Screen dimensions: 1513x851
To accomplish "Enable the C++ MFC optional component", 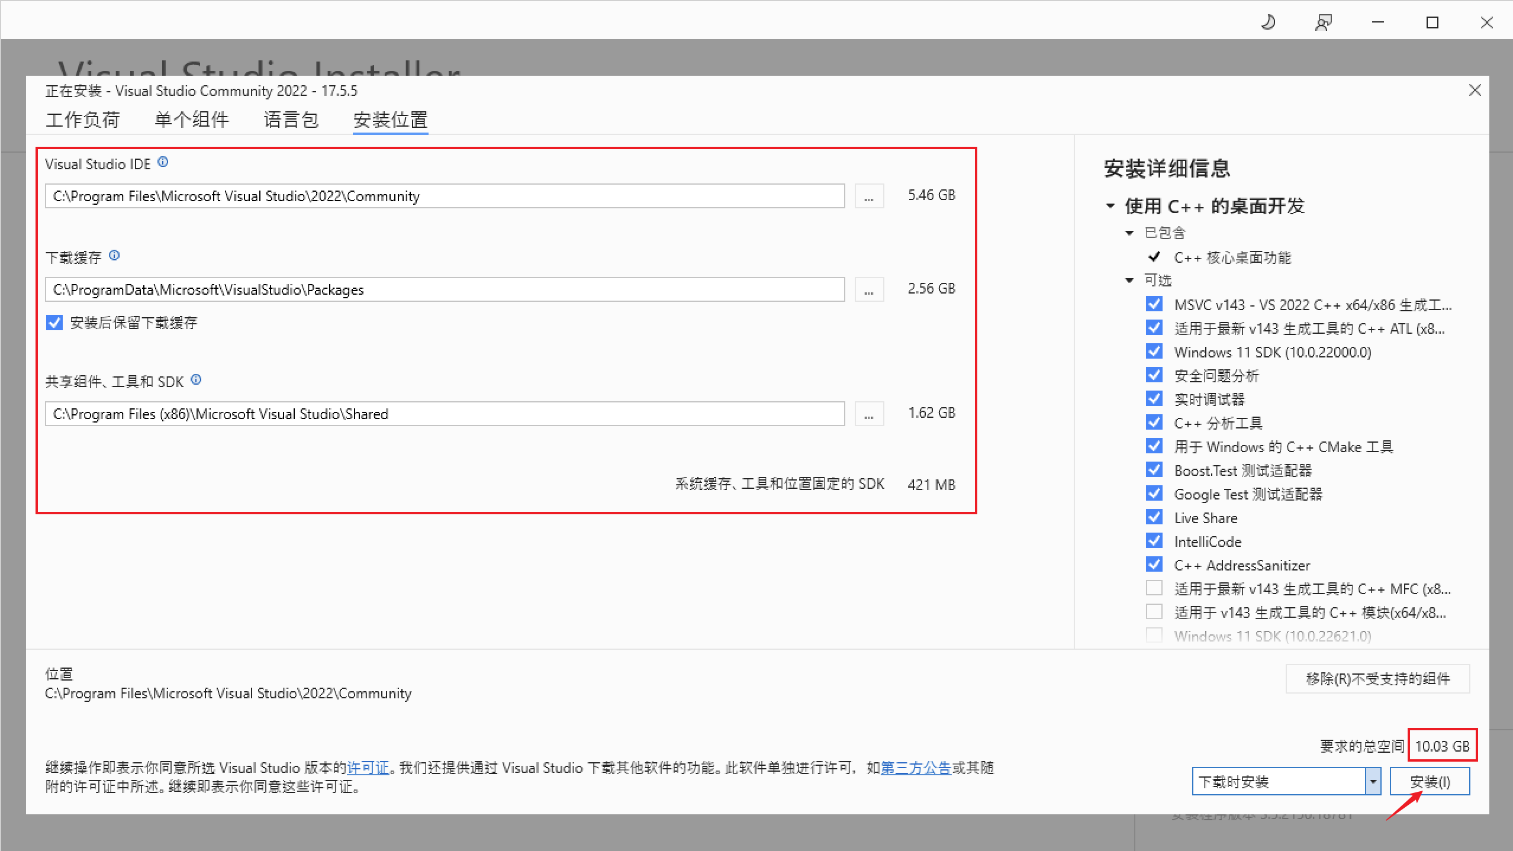I will pyautogui.click(x=1154, y=588).
